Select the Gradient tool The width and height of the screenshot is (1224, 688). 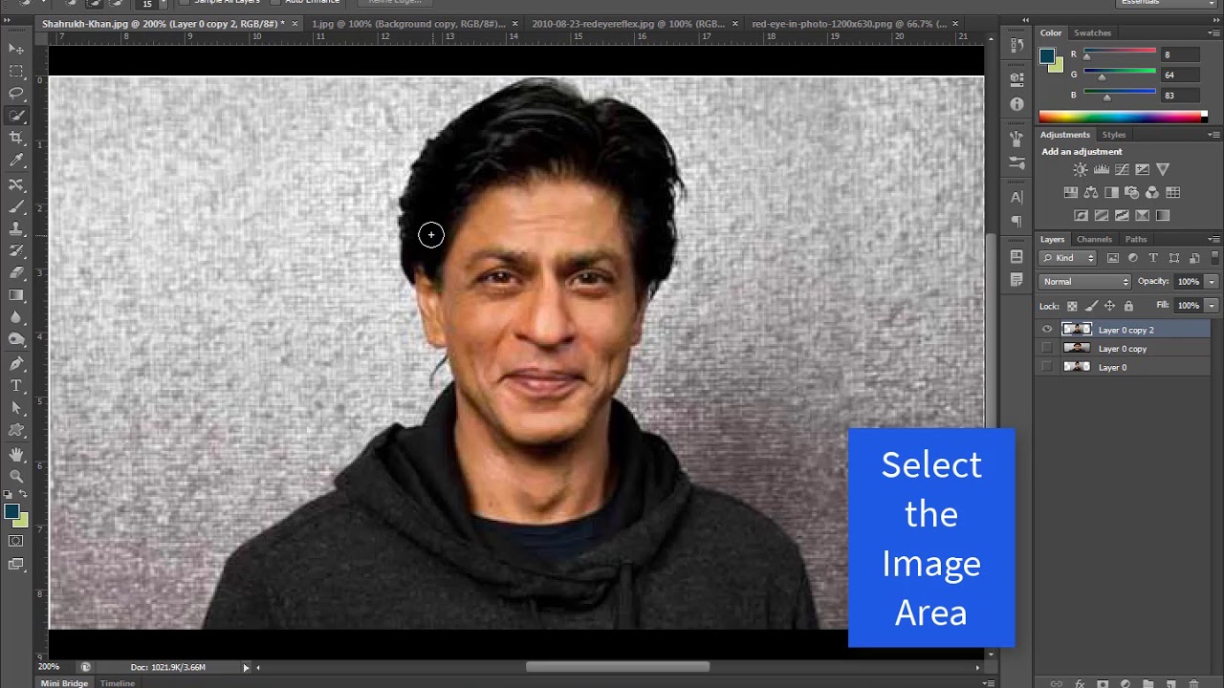tap(16, 295)
